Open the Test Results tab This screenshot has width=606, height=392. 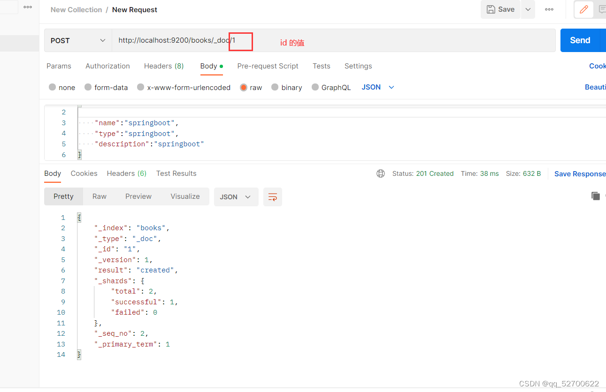tap(176, 173)
